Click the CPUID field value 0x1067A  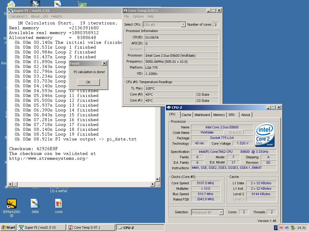pyautogui.click(x=181, y=37)
